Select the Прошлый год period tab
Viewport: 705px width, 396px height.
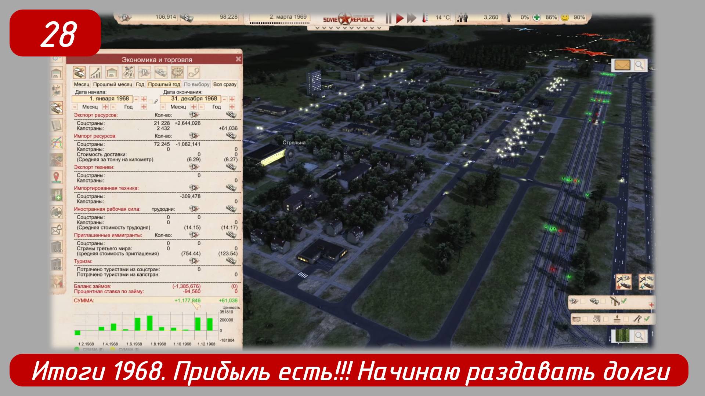point(164,84)
